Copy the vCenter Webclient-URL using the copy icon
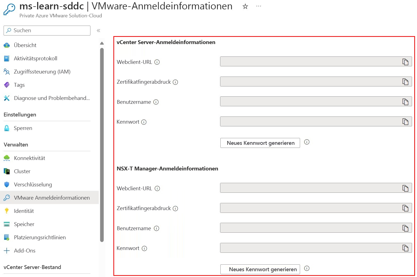The width and height of the screenshot is (417, 277). (405, 61)
